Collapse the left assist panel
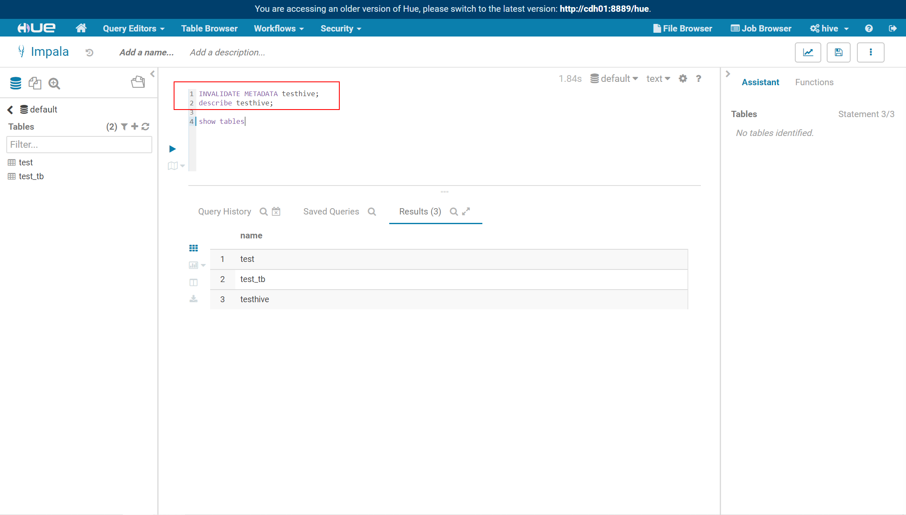Viewport: 906px width, 515px height. point(152,74)
